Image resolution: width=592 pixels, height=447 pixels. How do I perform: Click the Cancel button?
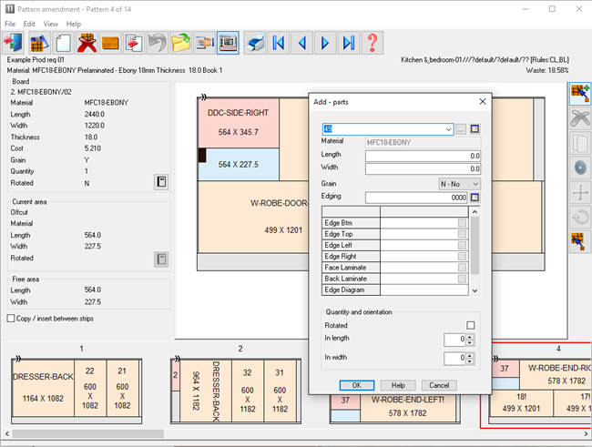(441, 385)
